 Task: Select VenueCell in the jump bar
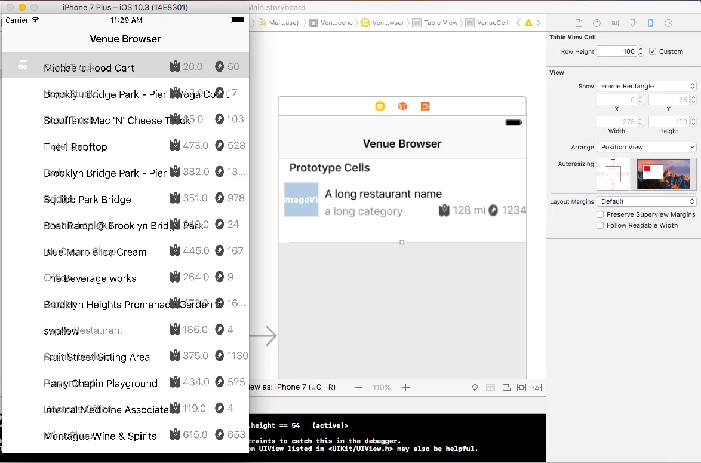(487, 23)
